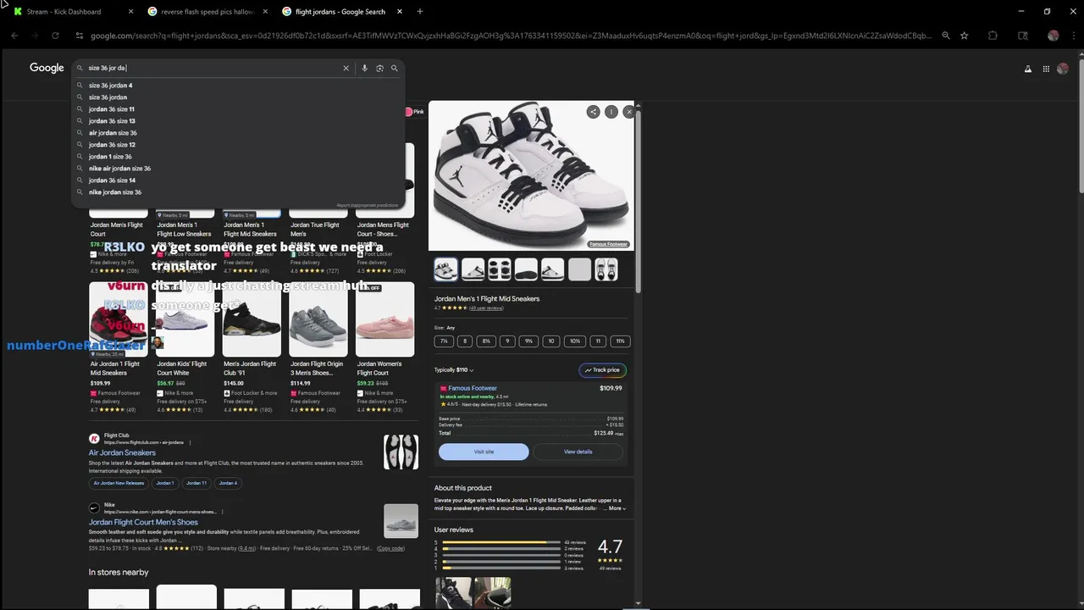Expand product description with 'More'
The image size is (1084, 610).
point(616,508)
